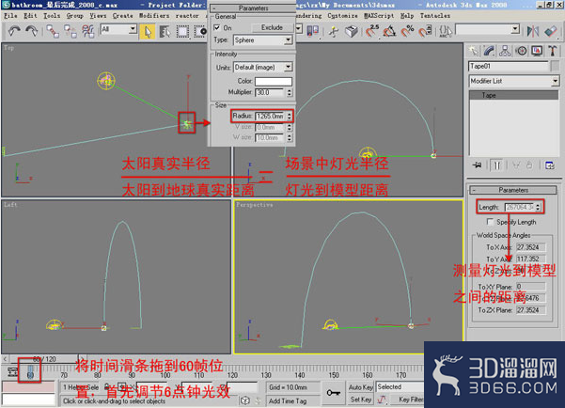Image resolution: width=565 pixels, height=408 pixels.
Task: Click the Rectangular Selection Region icon
Action: click(x=182, y=31)
